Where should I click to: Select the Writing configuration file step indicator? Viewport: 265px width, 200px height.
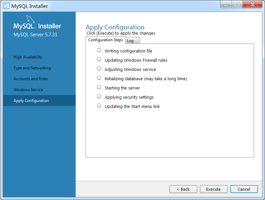(99, 50)
